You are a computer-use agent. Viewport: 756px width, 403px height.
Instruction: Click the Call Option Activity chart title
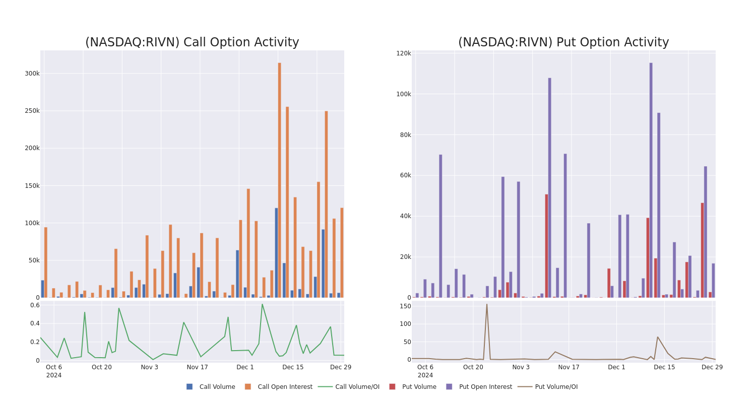pos(192,42)
